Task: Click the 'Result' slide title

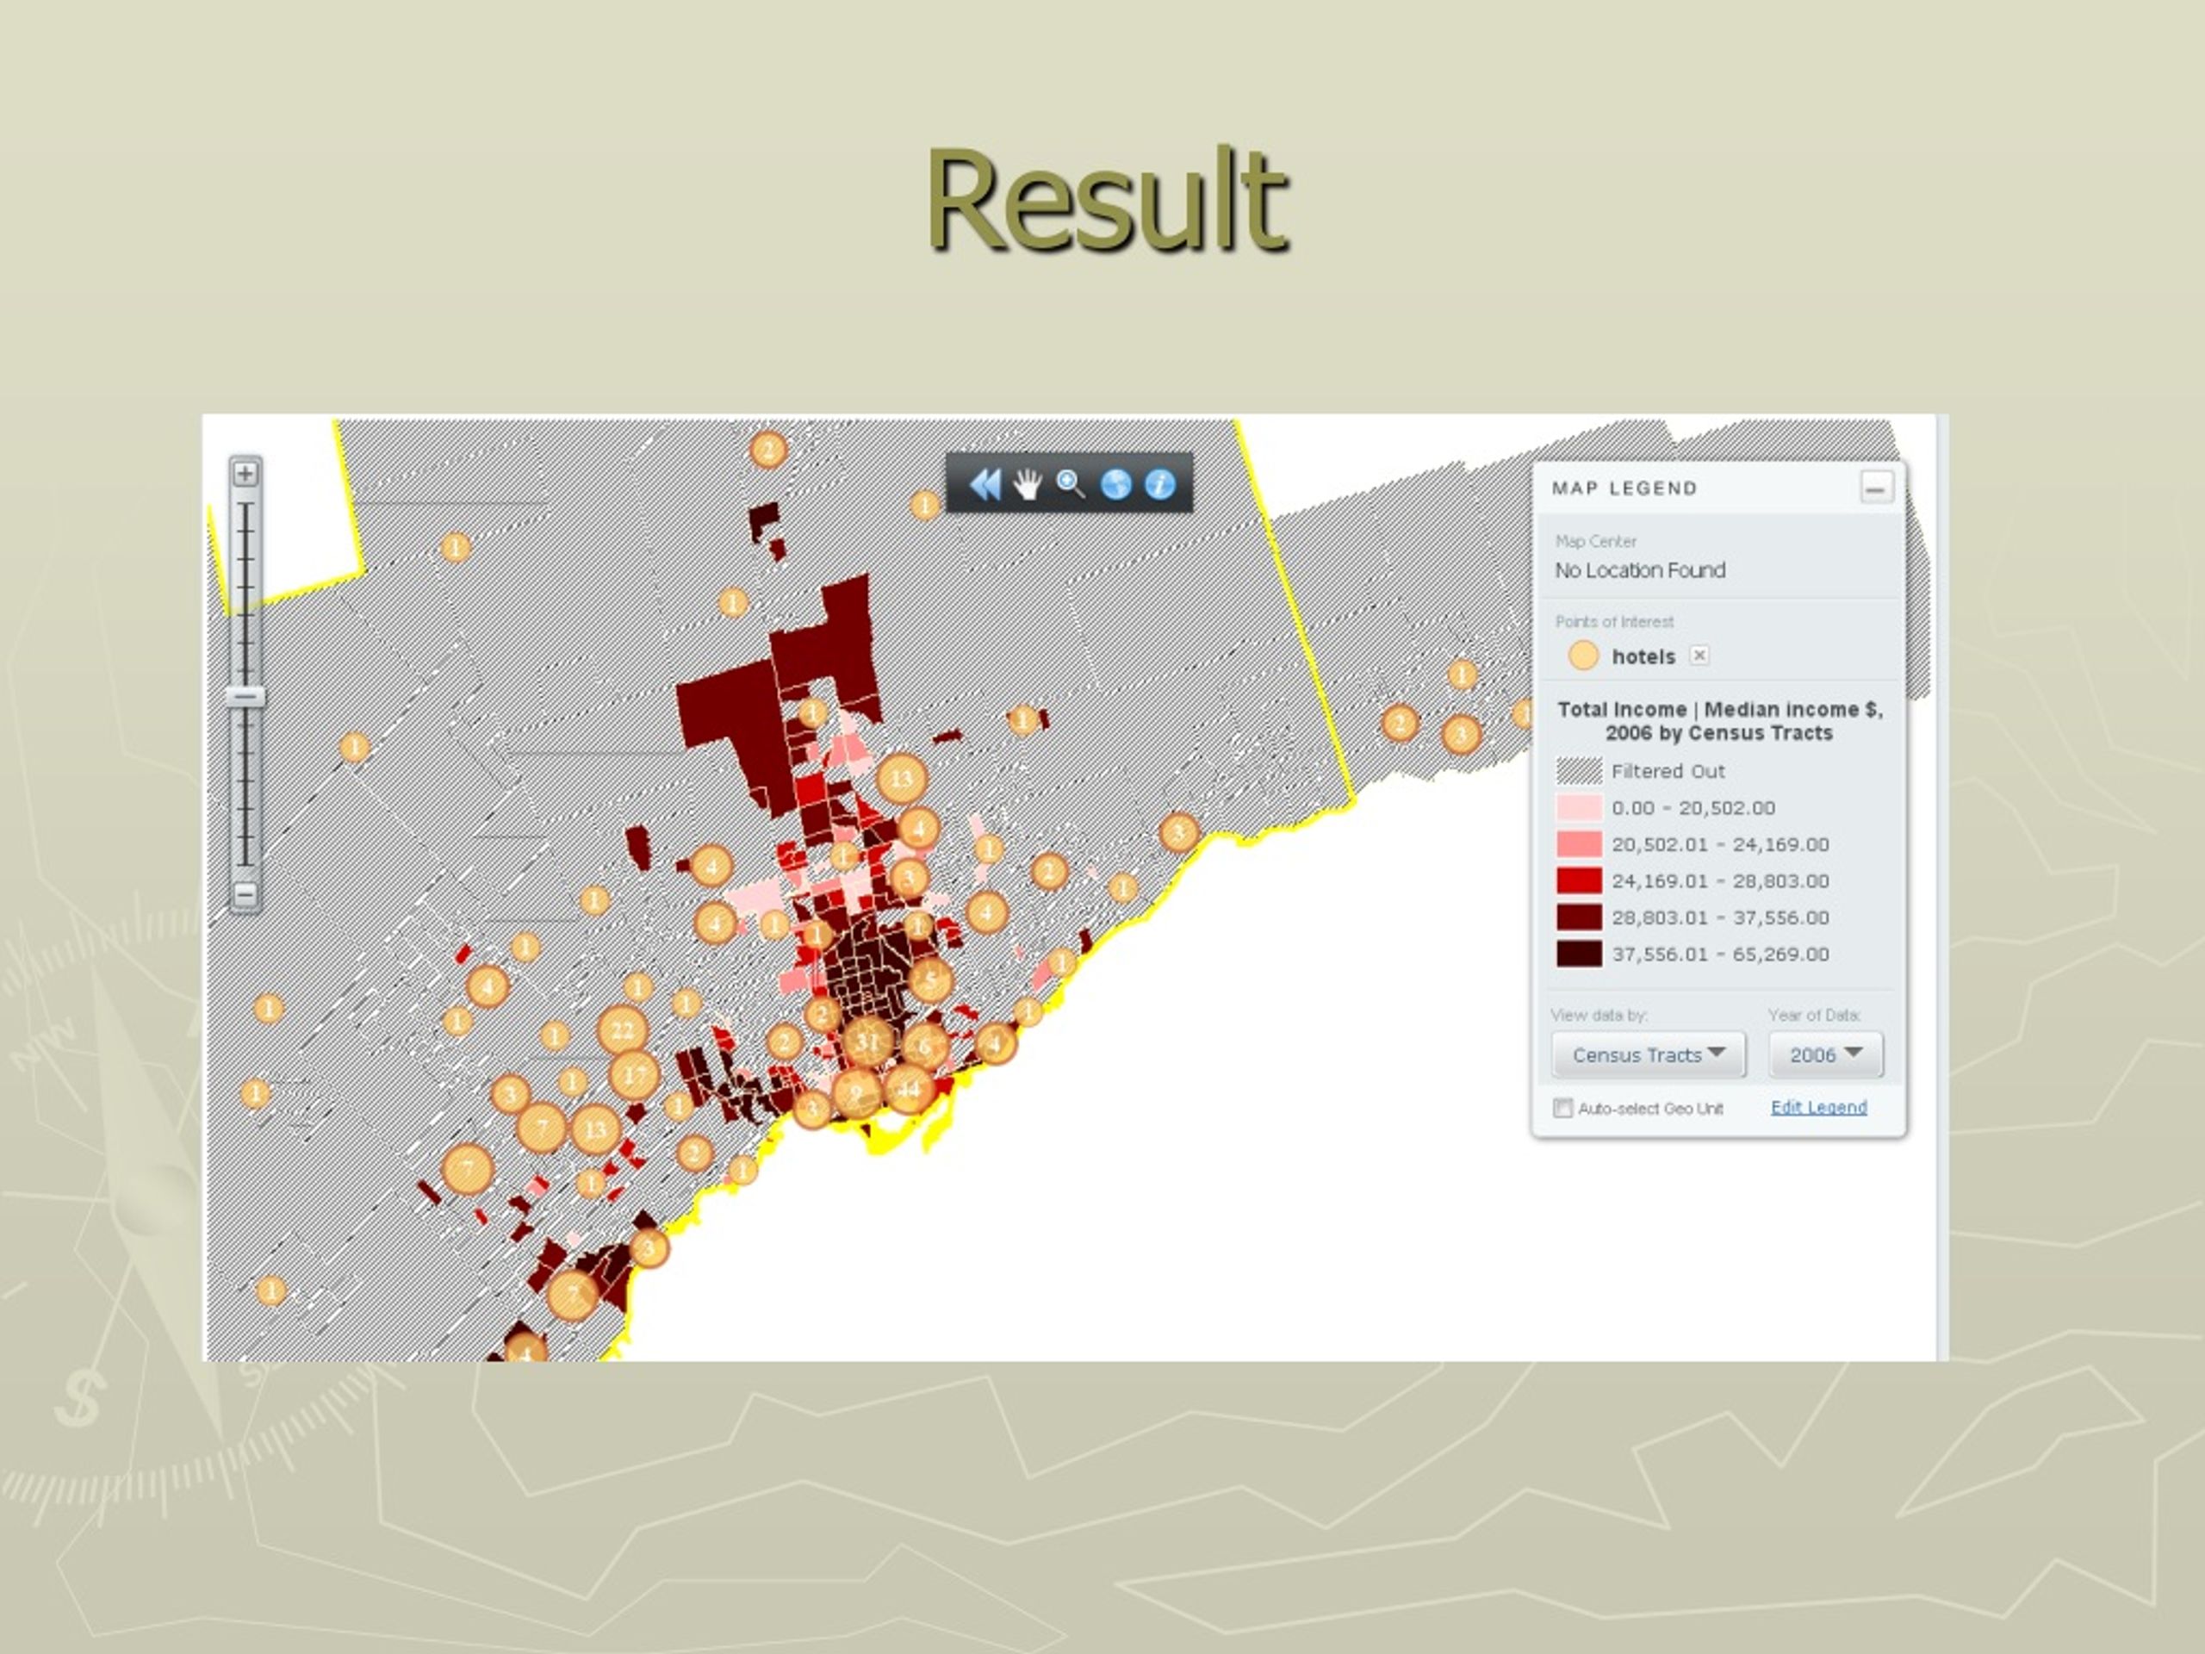Action: click(x=1107, y=198)
